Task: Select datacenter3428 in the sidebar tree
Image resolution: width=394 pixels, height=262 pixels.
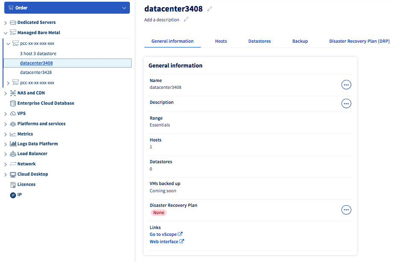Action: 36,73
